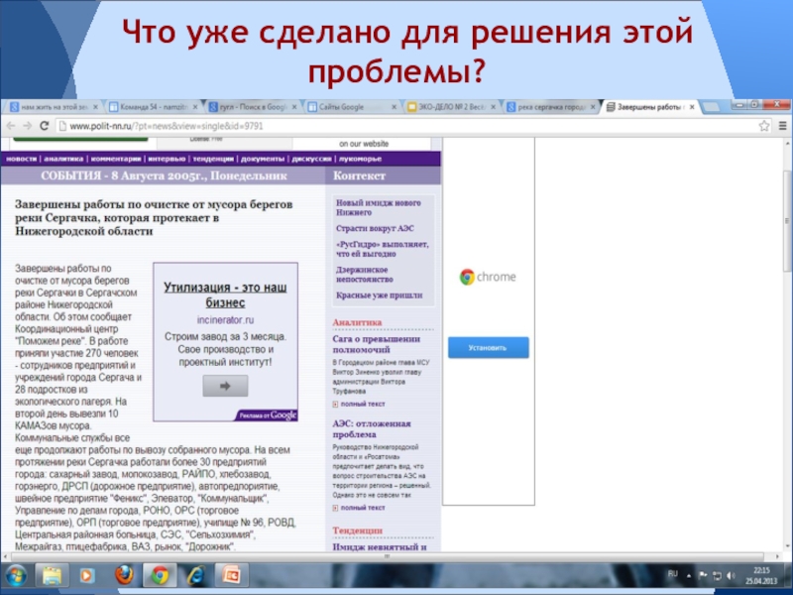Open Internet Explorer from the taskbar
The image size is (793, 595).
tap(195, 575)
